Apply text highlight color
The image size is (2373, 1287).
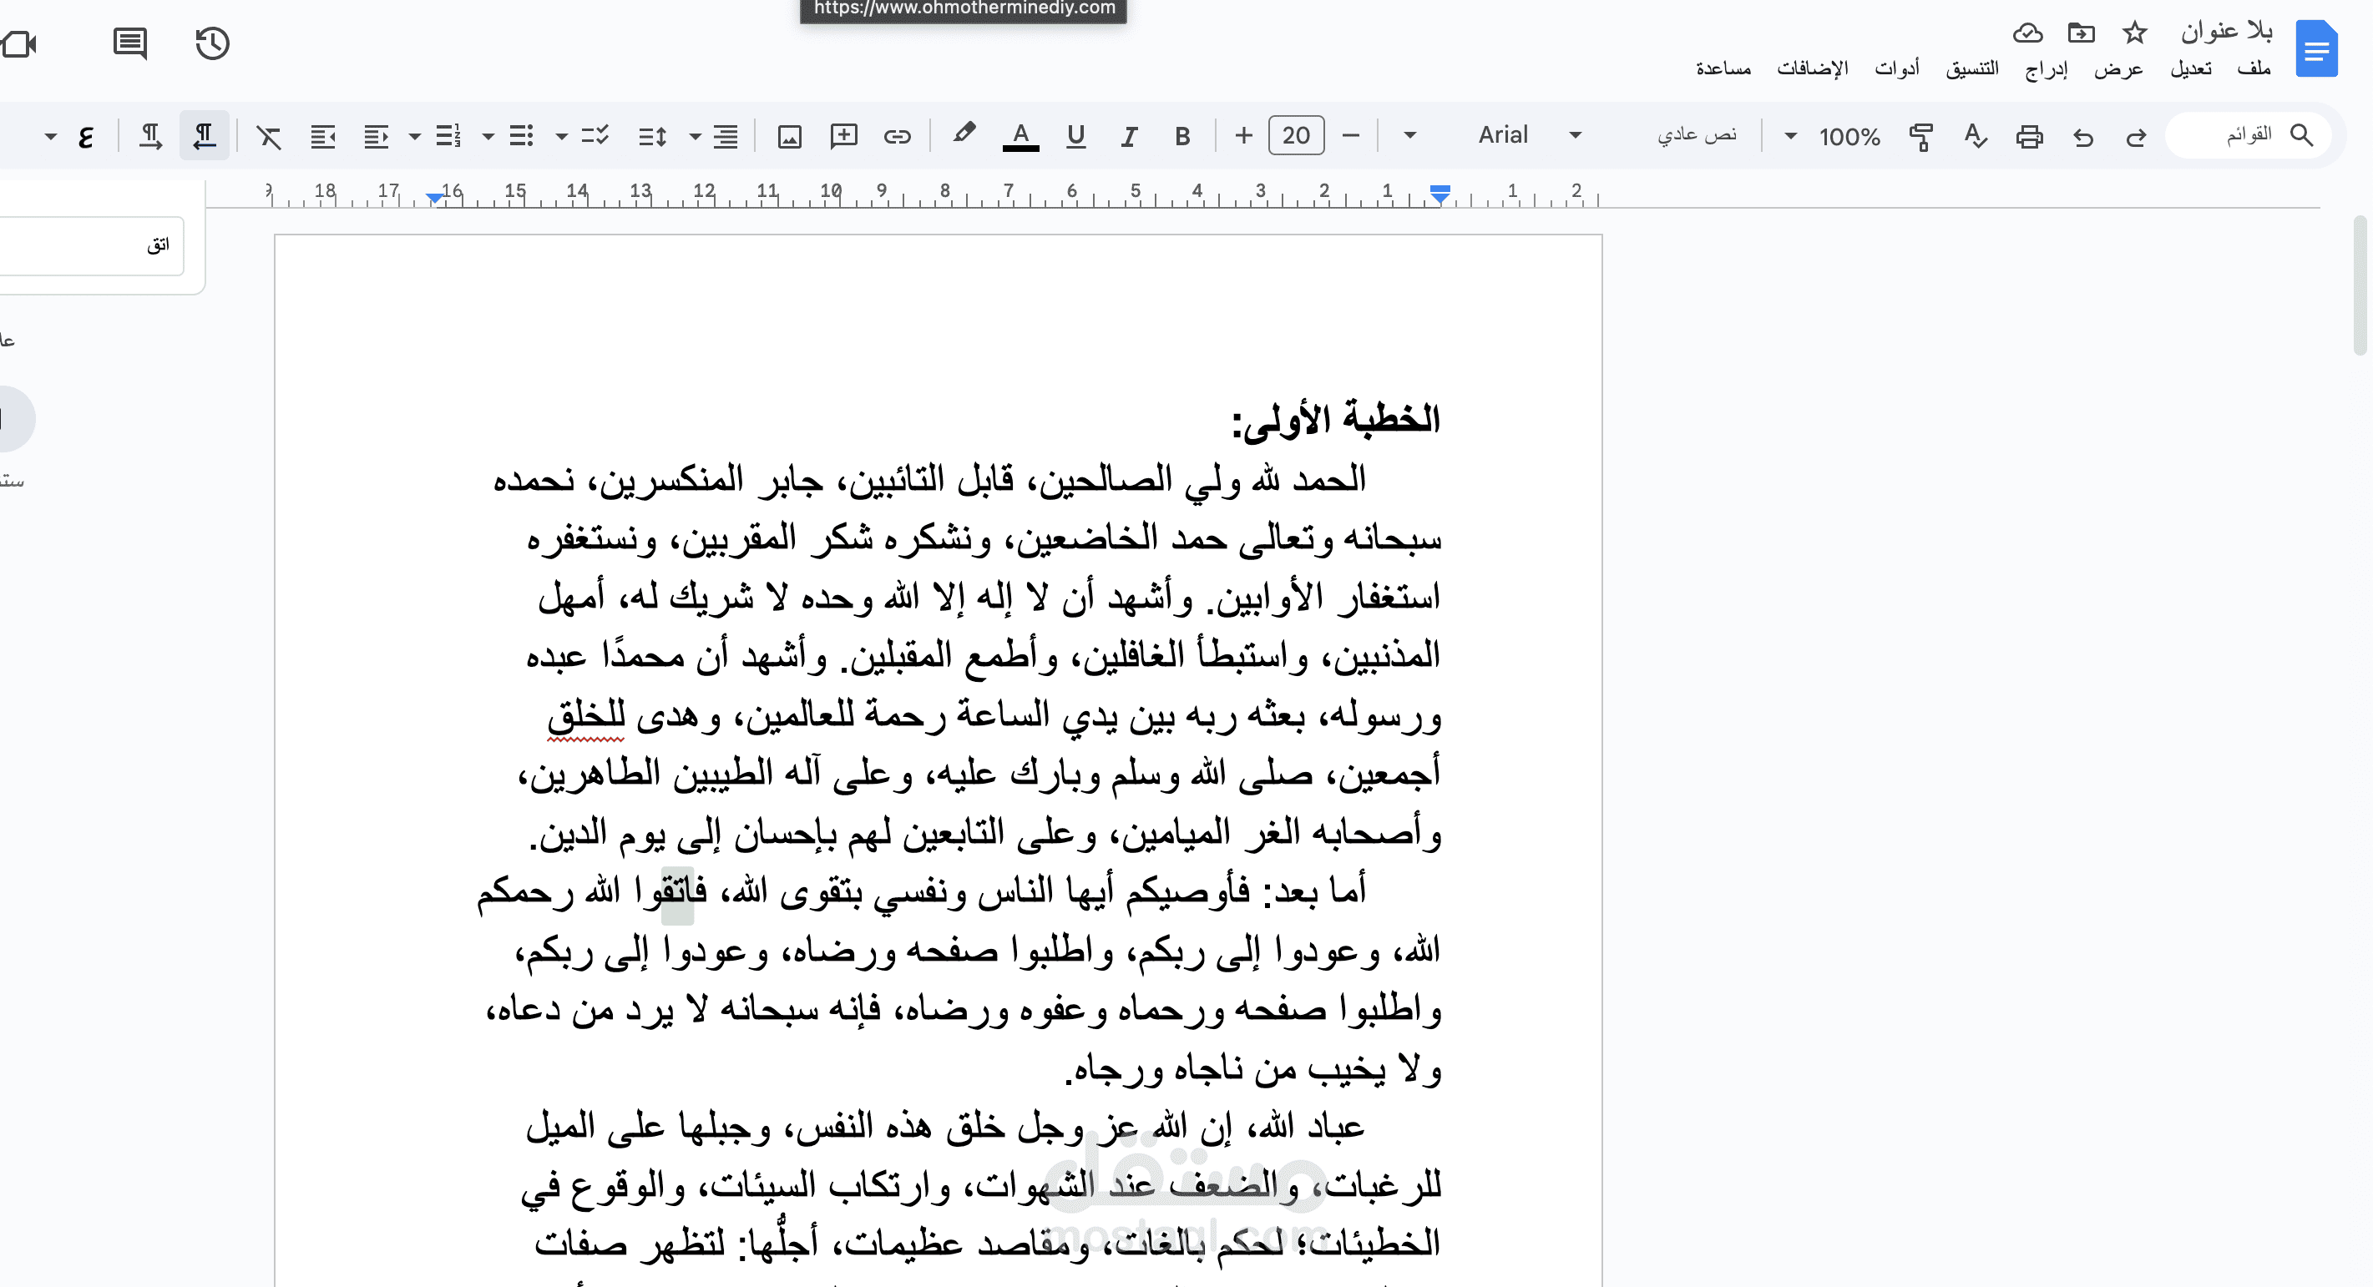tap(964, 135)
